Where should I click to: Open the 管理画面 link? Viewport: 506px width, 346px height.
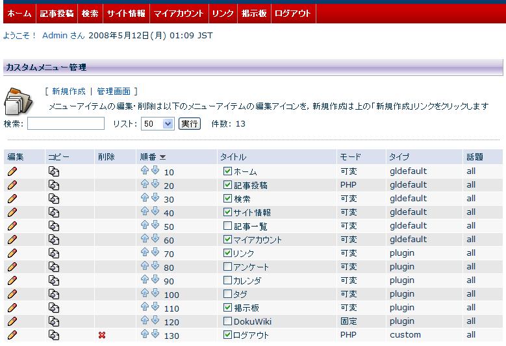click(x=114, y=92)
